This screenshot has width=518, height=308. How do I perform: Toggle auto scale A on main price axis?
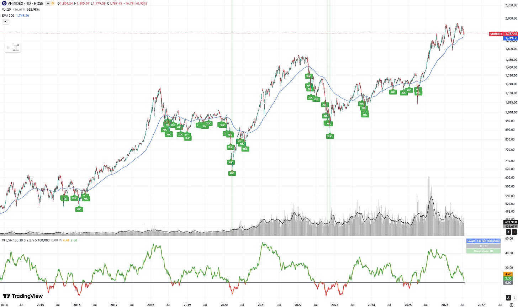point(508,232)
